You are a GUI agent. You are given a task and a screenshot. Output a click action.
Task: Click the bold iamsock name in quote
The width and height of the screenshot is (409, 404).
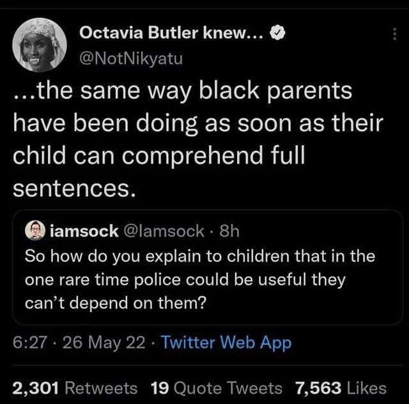84,230
